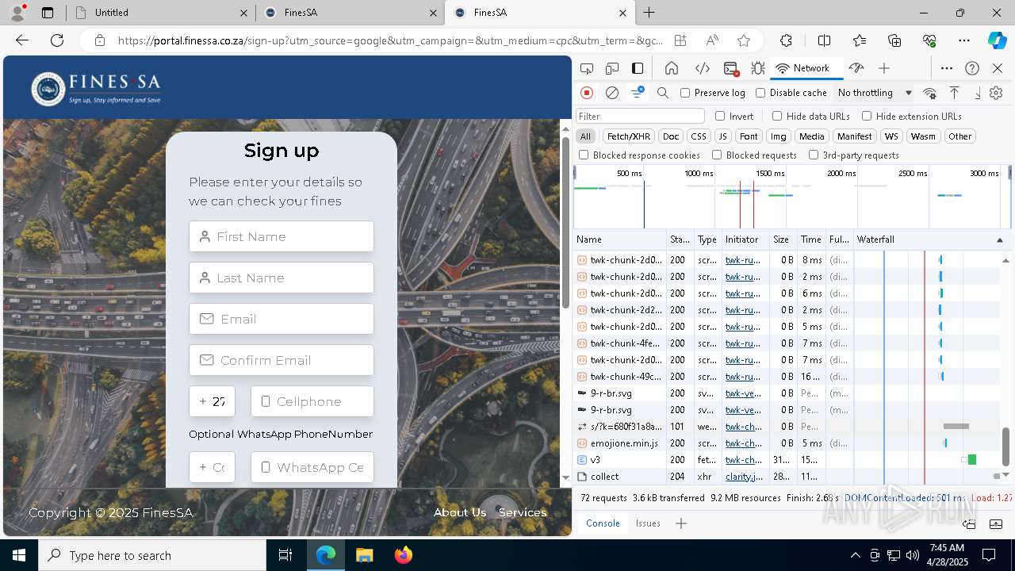Check Blocked response cookies

coord(584,155)
